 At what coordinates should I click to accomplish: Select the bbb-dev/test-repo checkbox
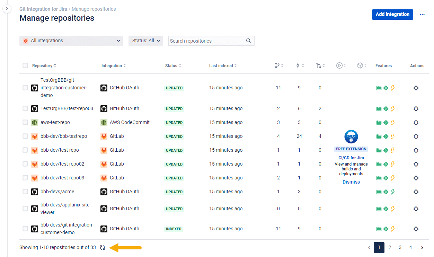click(x=25, y=150)
